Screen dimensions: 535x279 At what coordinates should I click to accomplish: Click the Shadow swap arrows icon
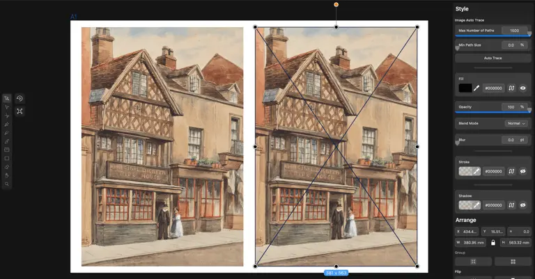coord(511,205)
